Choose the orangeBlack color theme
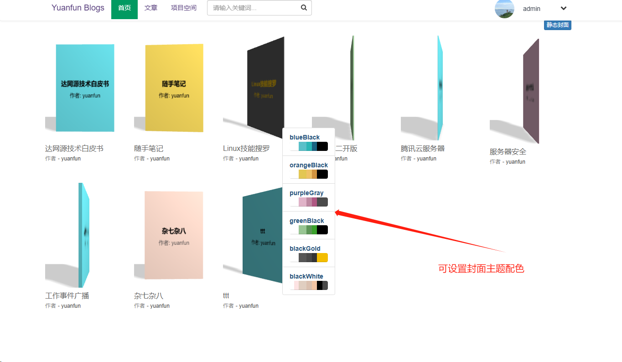The image size is (622, 362). click(x=309, y=170)
